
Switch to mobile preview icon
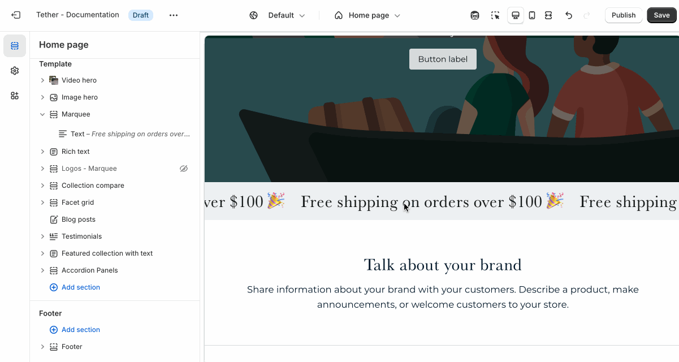point(532,15)
